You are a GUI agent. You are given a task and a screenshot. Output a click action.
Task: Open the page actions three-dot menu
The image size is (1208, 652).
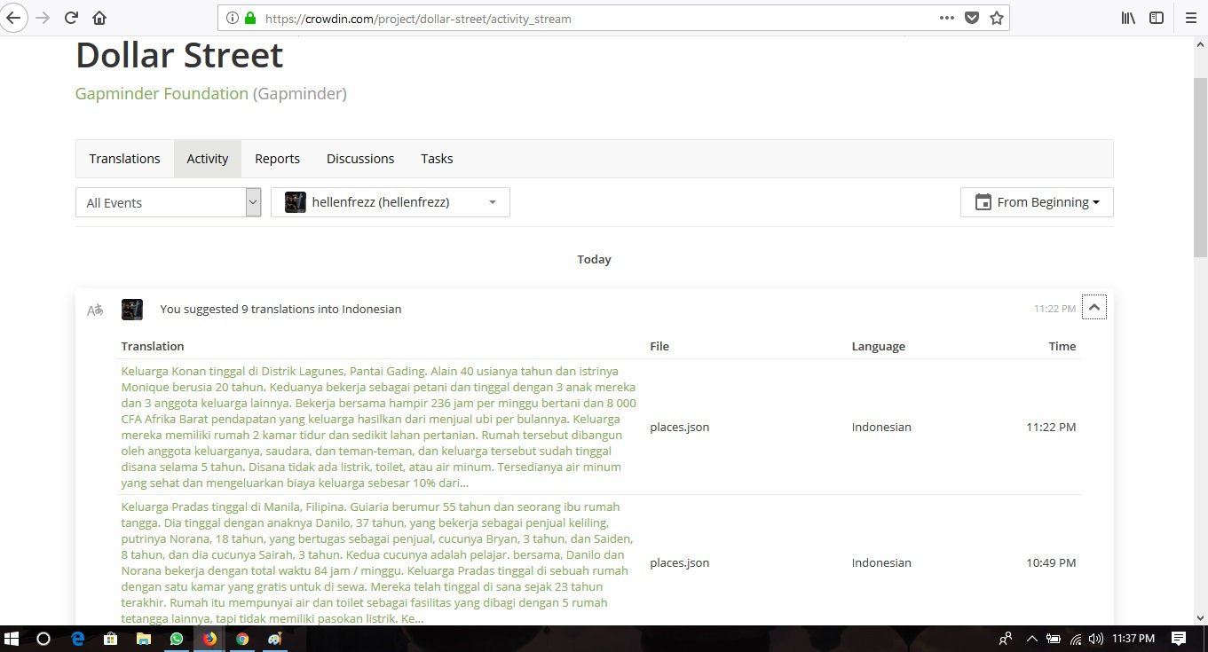947,18
